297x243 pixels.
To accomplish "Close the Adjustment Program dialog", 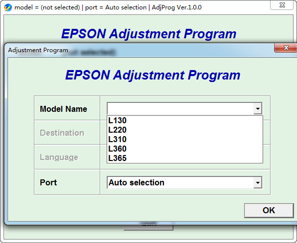I will click(x=286, y=48).
